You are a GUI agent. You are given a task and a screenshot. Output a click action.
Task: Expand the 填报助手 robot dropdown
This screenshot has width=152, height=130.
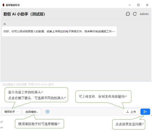point(11,112)
